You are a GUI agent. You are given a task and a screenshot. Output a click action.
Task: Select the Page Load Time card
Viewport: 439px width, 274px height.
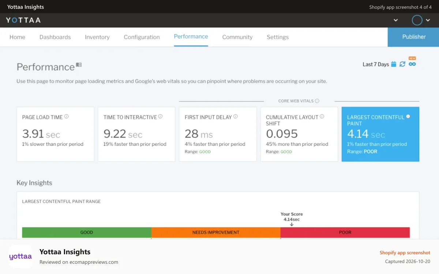pos(55,134)
